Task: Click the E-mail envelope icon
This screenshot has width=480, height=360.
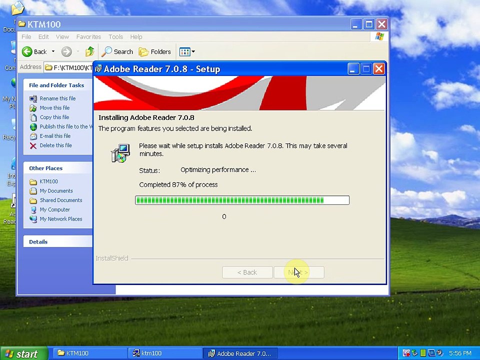Action: (x=33, y=136)
